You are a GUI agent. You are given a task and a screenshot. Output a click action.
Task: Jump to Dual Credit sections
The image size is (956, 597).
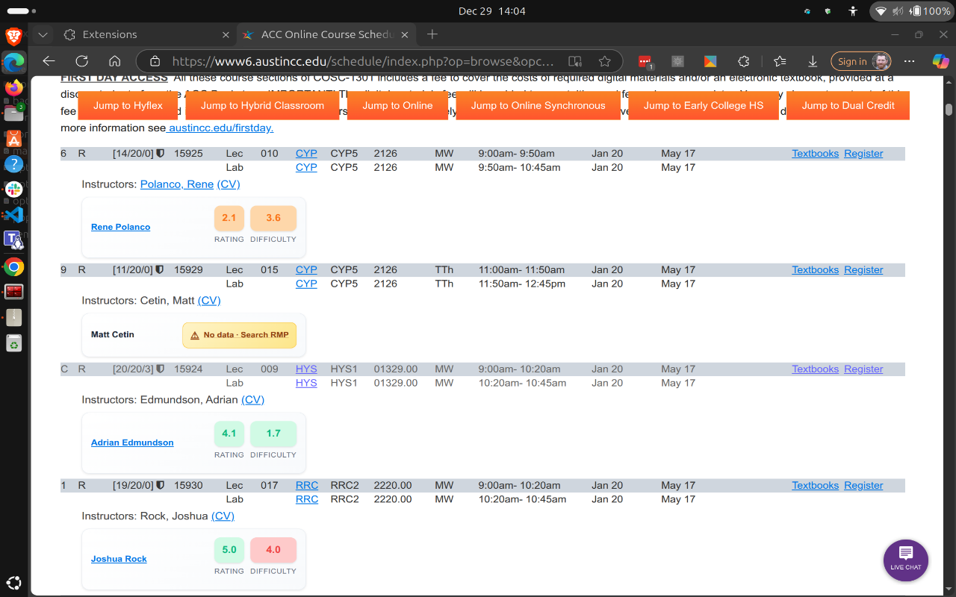click(x=848, y=105)
